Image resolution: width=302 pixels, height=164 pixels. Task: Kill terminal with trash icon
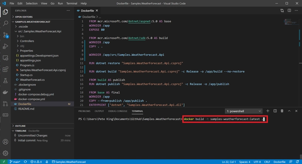click(282, 111)
